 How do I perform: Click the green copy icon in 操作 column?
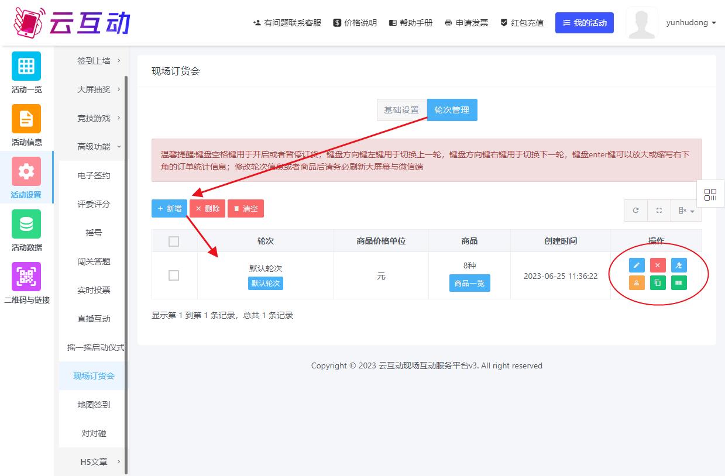(658, 283)
